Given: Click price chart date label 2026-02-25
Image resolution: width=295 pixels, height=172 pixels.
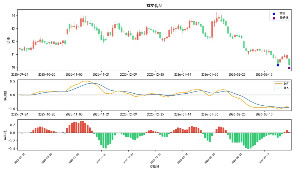Looking at the screenshot, I should 237,75.
